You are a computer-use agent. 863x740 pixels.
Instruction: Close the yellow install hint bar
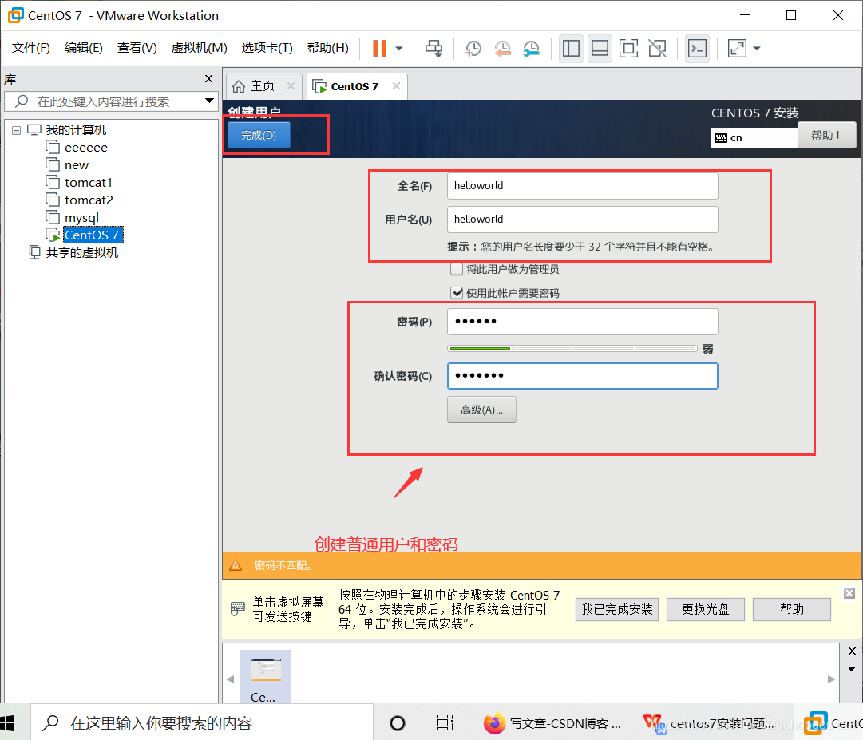click(849, 593)
